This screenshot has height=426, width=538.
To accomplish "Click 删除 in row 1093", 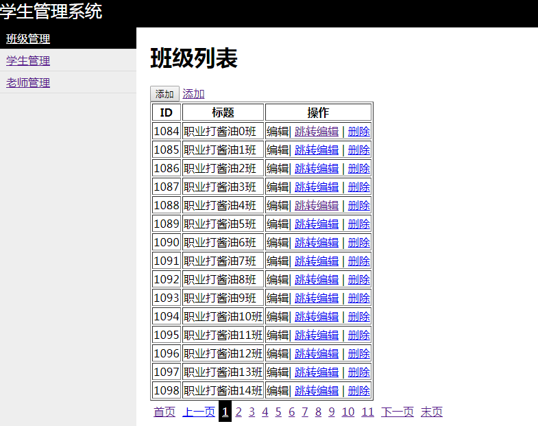I will 359,298.
